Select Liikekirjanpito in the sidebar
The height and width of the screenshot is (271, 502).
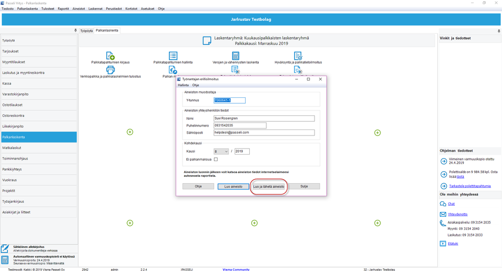39,126
